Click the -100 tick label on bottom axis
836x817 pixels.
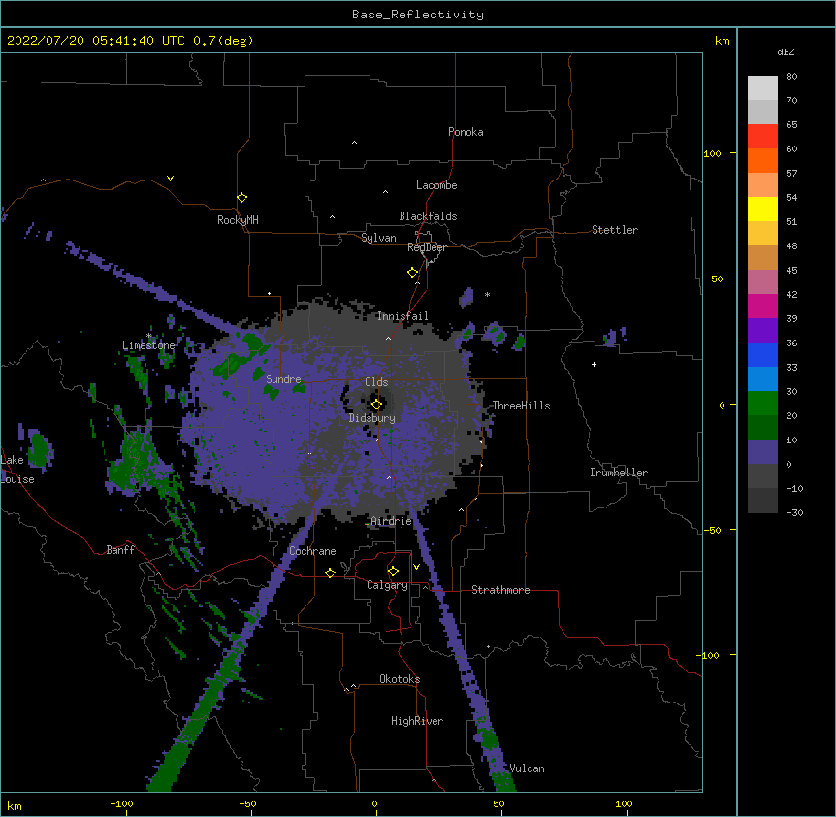pyautogui.click(x=121, y=803)
